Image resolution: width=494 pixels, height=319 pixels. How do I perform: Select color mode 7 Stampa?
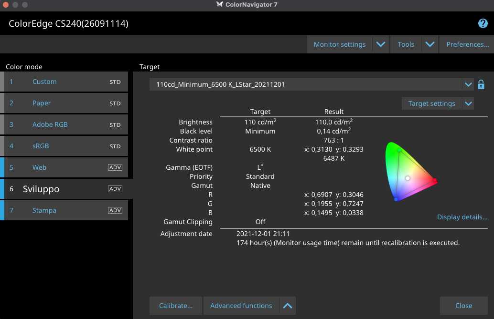64,210
